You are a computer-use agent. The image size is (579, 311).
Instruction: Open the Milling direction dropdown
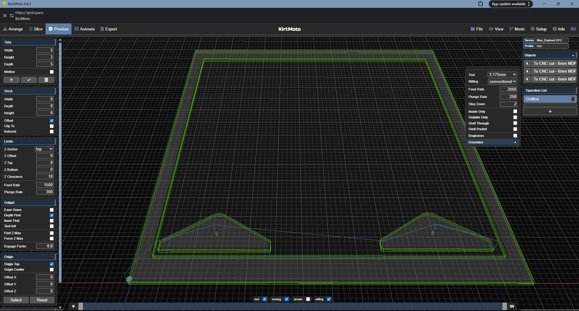click(502, 82)
